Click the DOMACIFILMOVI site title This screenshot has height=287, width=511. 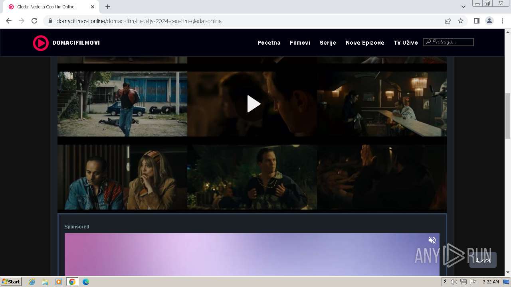[76, 43]
